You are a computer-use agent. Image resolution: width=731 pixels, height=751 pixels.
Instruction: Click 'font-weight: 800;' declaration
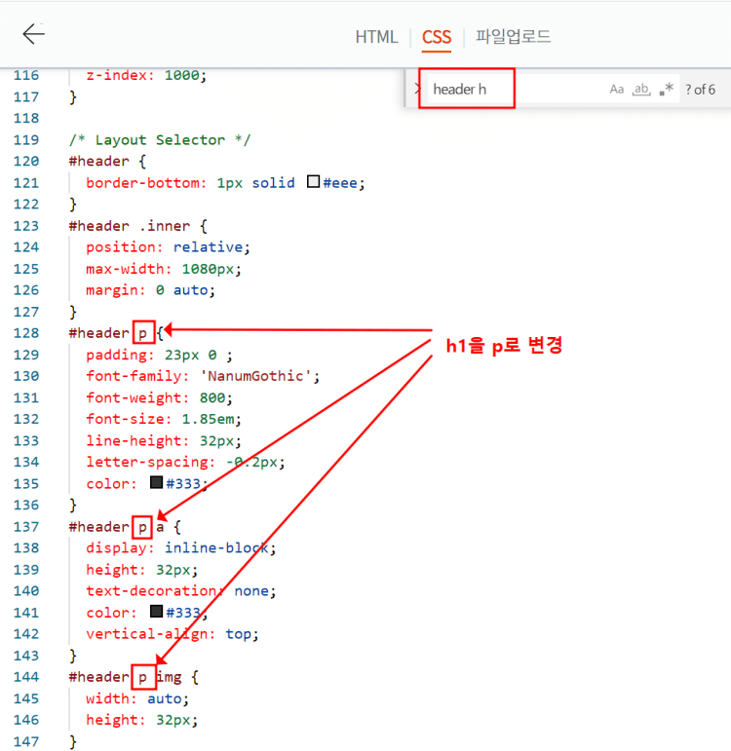tap(159, 398)
